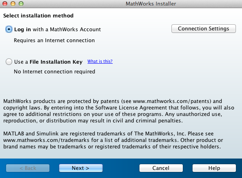Choose Use a File Installation Key radio button

pos(9,62)
